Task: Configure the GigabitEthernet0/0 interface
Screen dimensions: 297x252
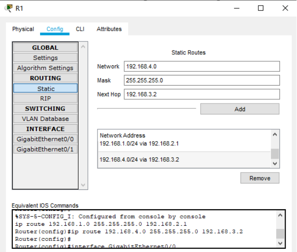Action: tap(45, 139)
